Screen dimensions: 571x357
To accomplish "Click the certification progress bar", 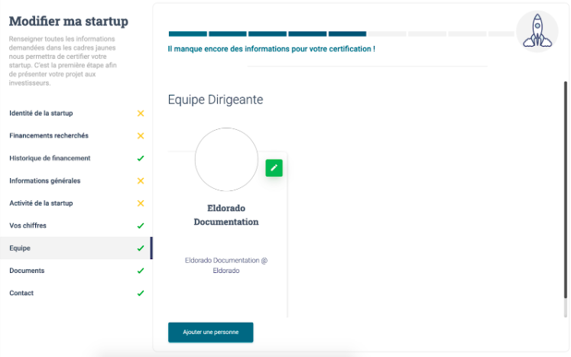I will [341, 34].
